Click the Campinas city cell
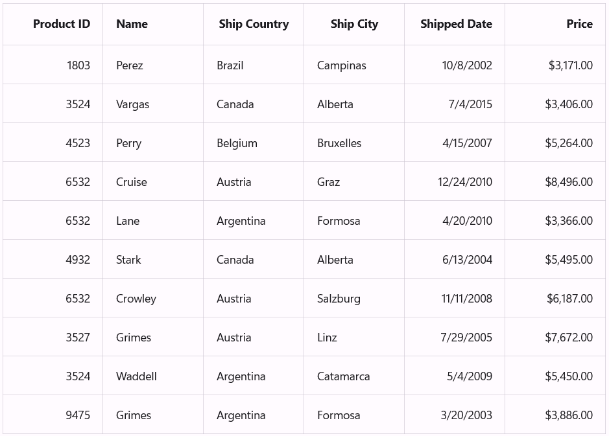Viewport: 609px width, 436px height. [x=342, y=65]
